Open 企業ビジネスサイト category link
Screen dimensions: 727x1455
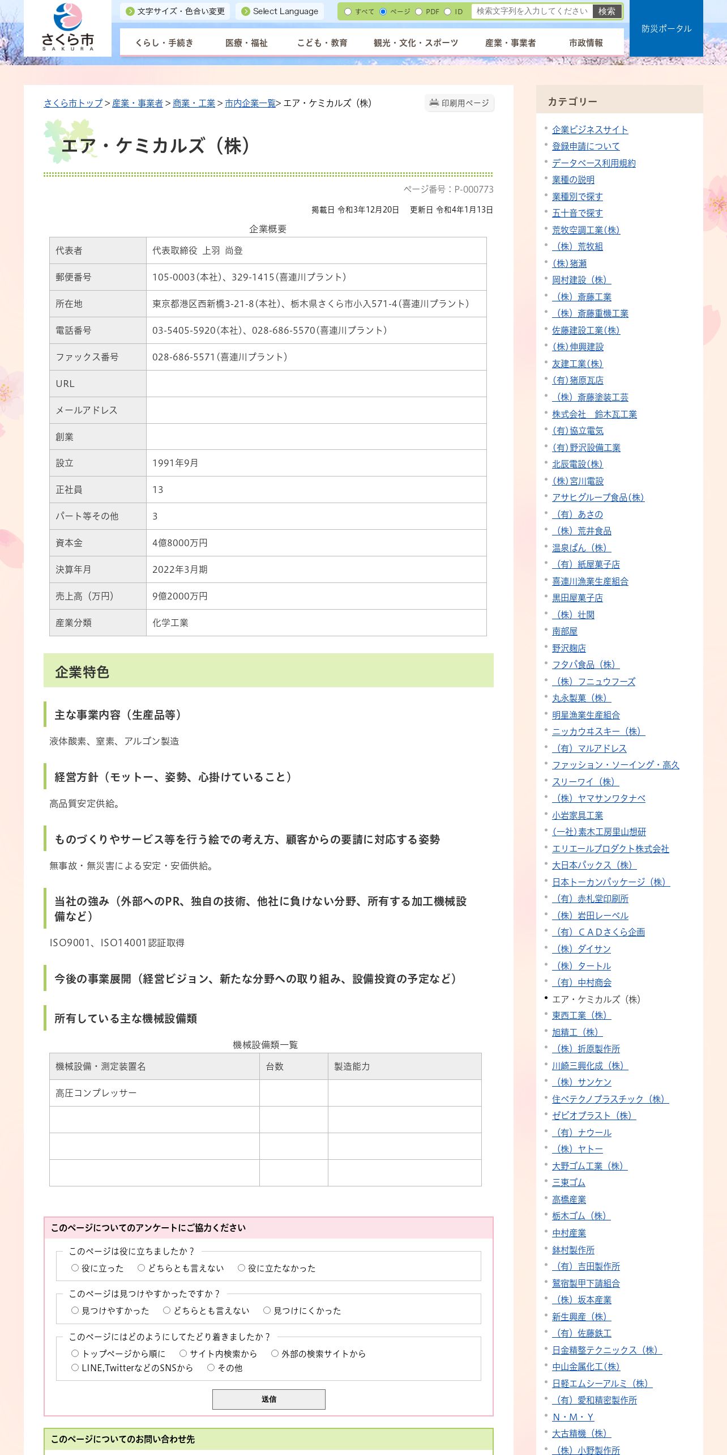click(x=590, y=130)
